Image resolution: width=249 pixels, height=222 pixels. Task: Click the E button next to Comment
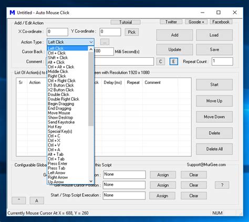tap(173, 61)
